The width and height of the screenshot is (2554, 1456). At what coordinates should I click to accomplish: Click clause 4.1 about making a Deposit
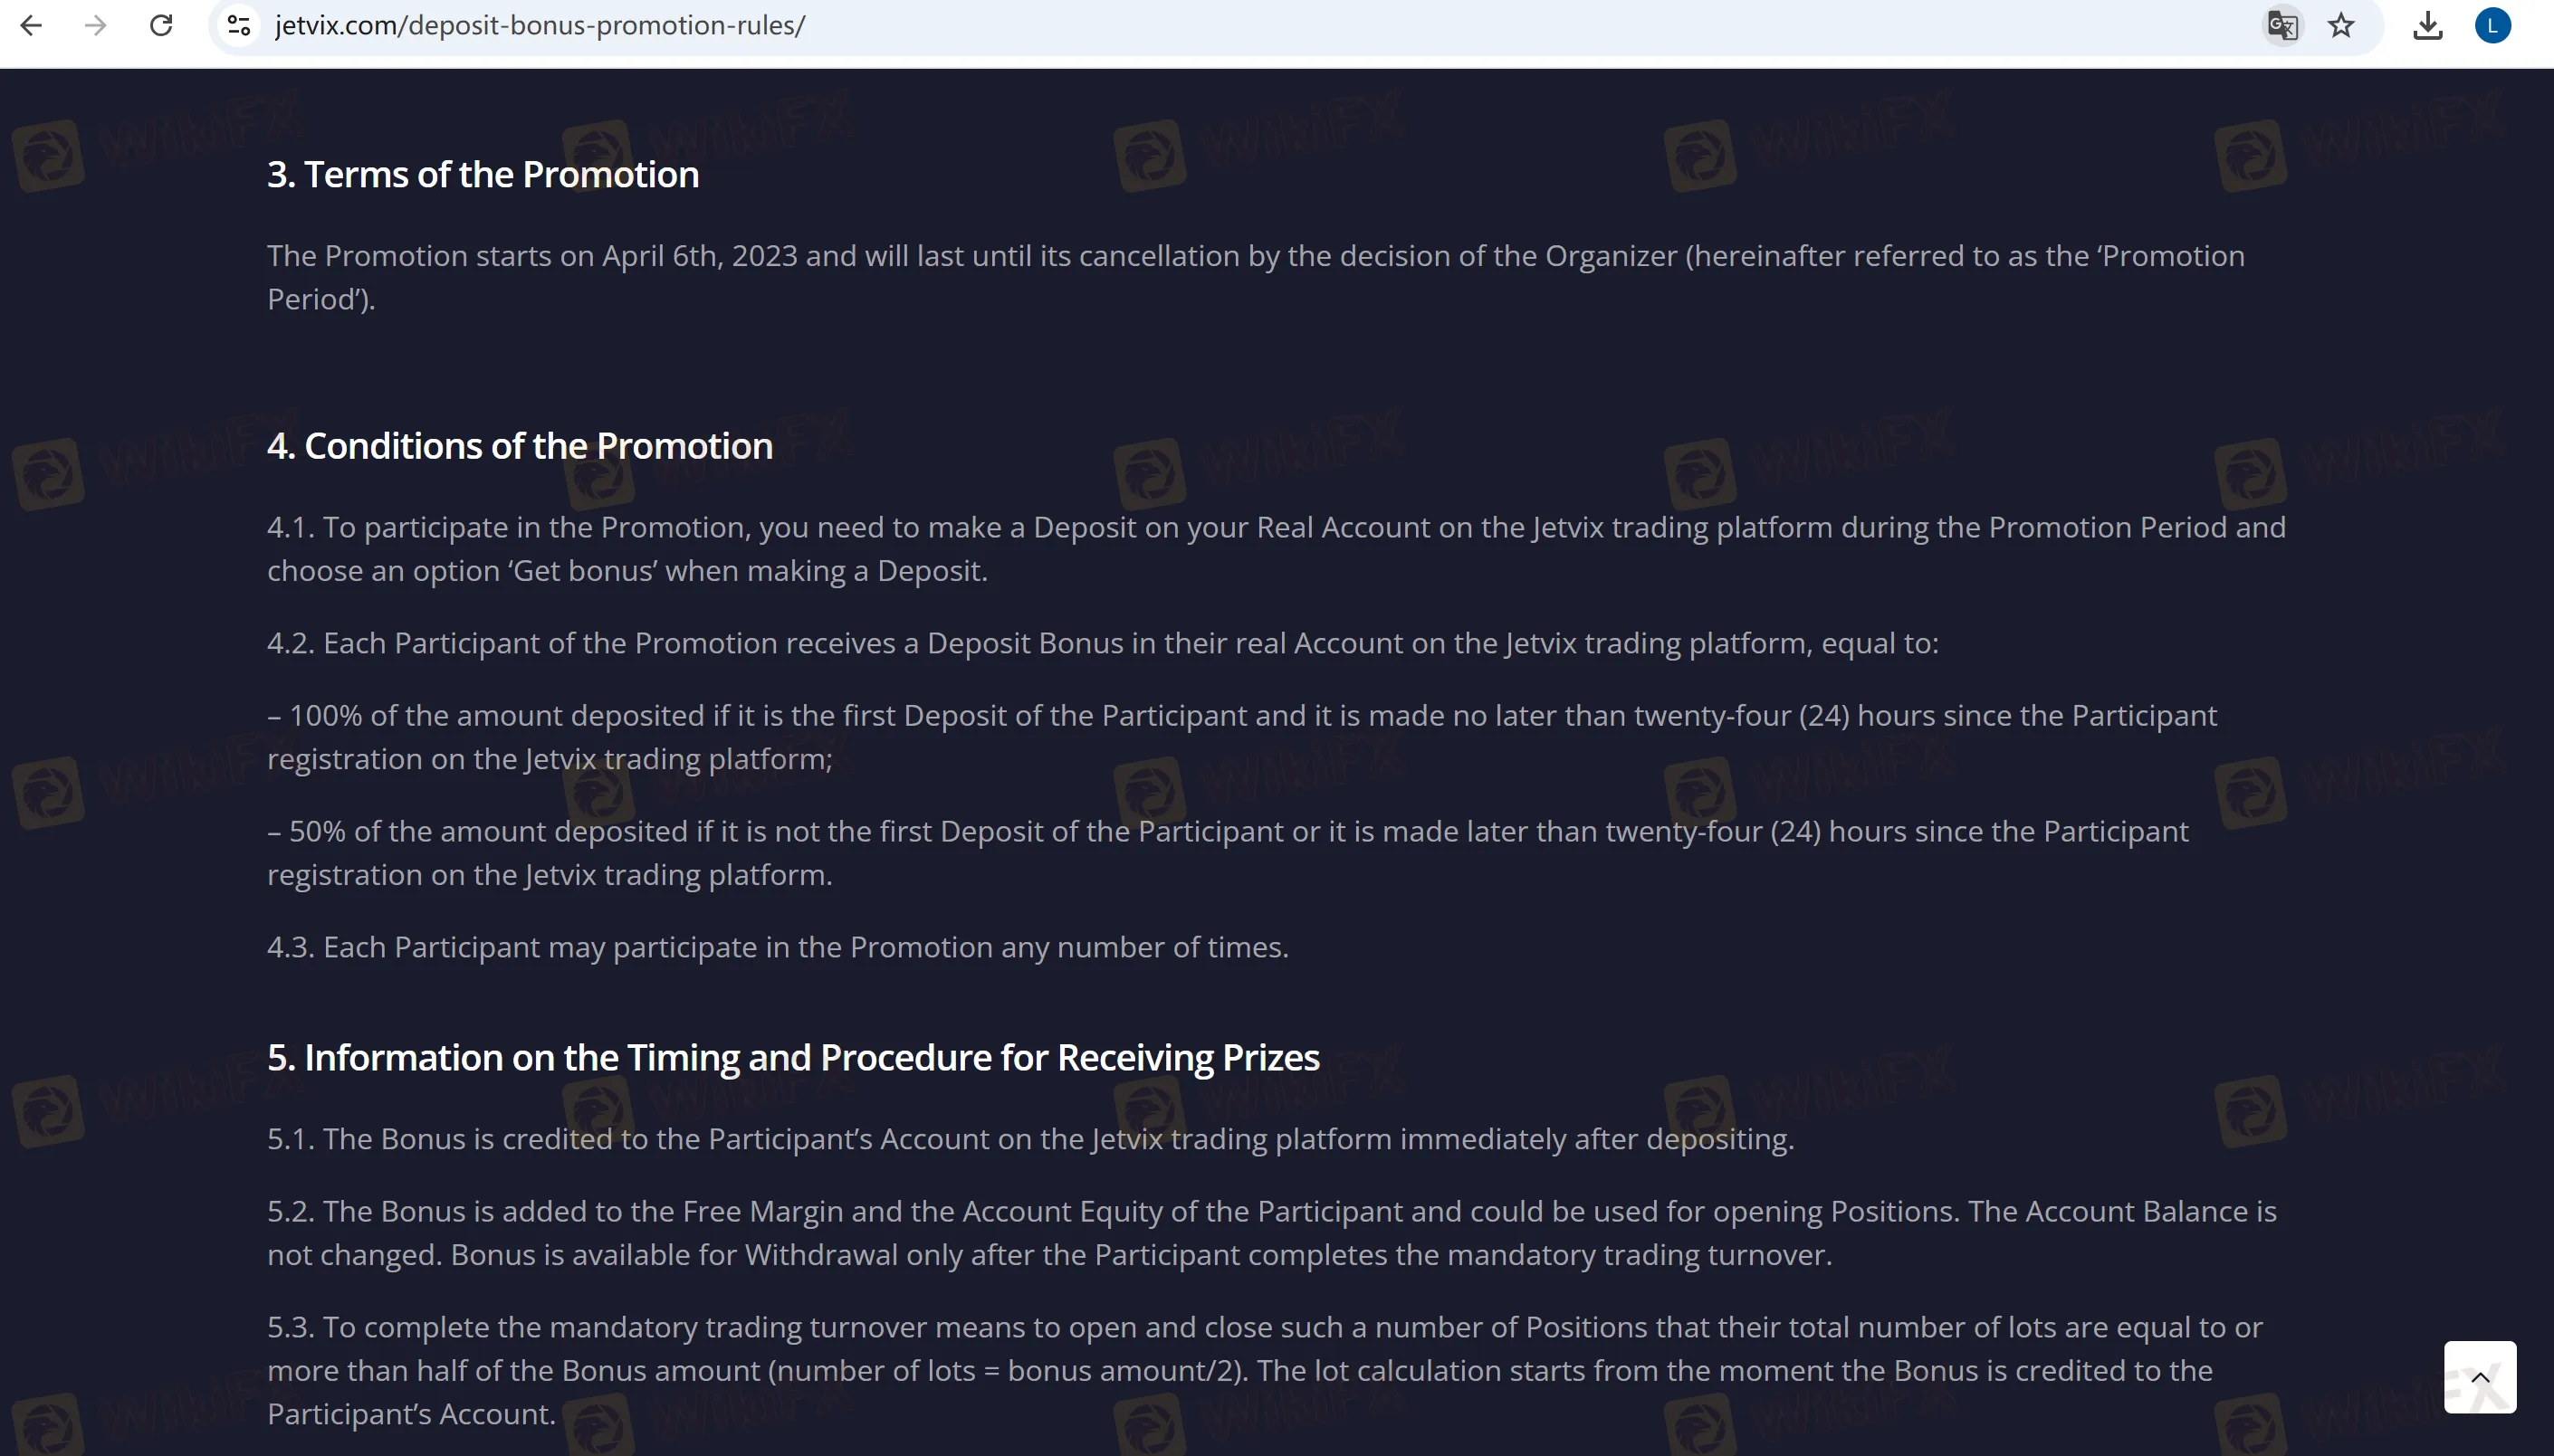[x=1277, y=549]
